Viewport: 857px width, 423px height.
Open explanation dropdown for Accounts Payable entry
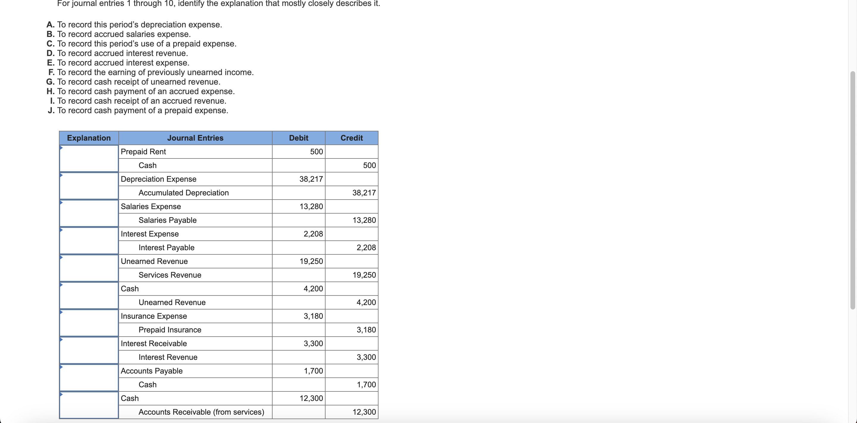tap(89, 378)
